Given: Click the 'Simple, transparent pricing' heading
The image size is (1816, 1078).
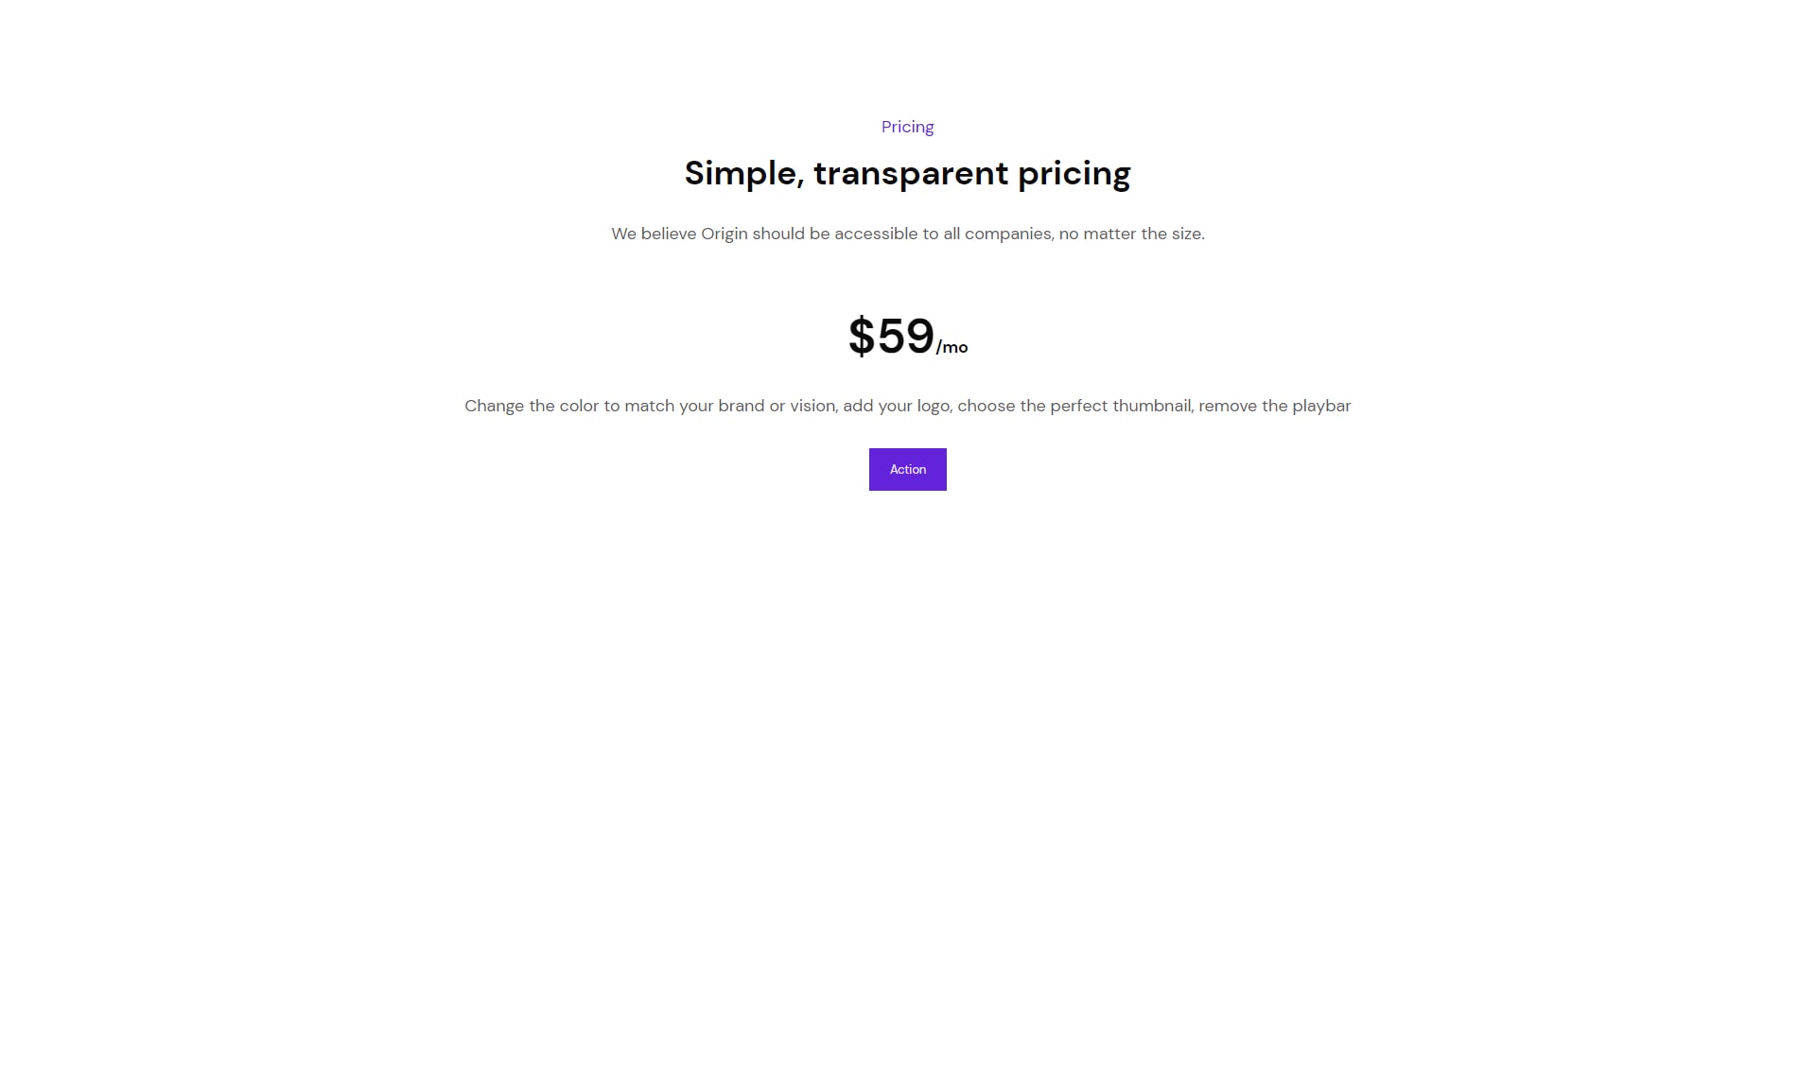Looking at the screenshot, I should [x=907, y=173].
